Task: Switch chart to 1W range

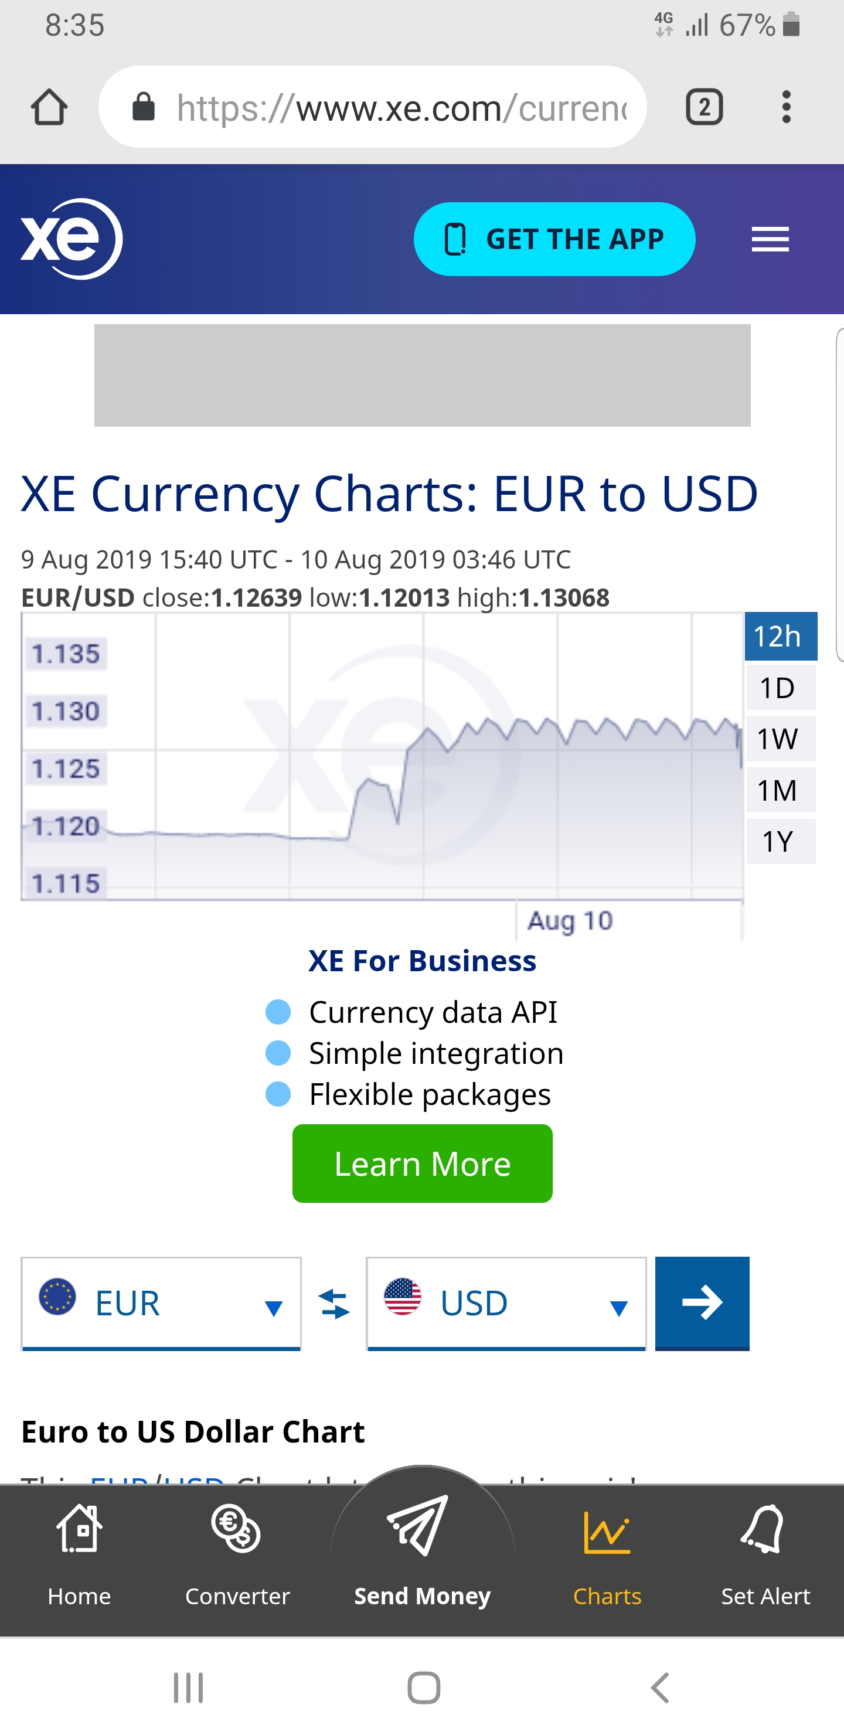Action: [780, 739]
